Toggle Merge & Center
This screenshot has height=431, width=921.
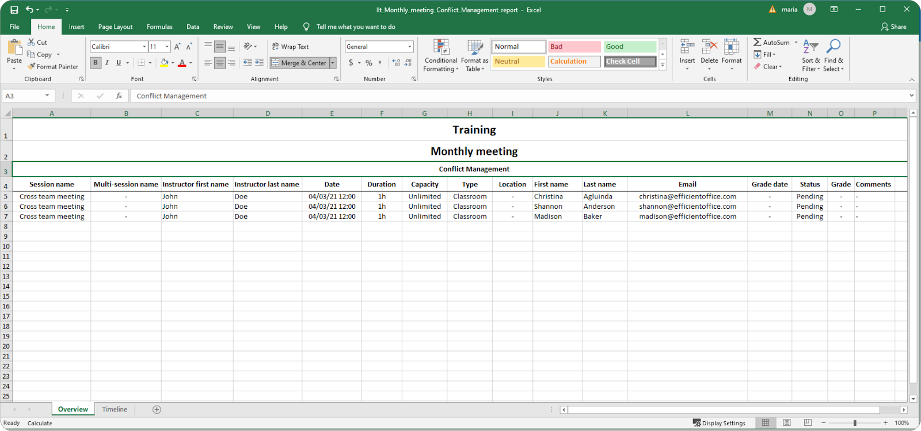pos(299,63)
